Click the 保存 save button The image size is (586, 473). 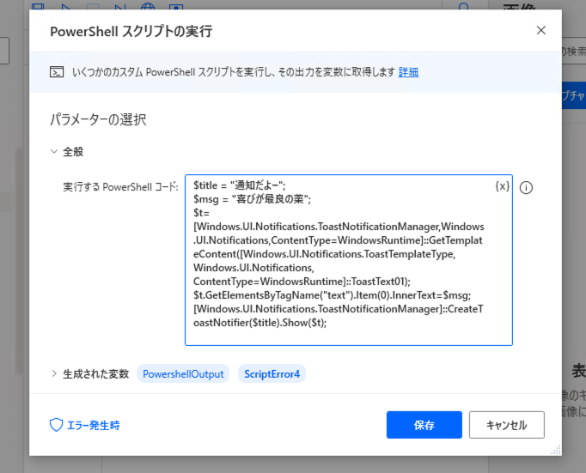424,425
